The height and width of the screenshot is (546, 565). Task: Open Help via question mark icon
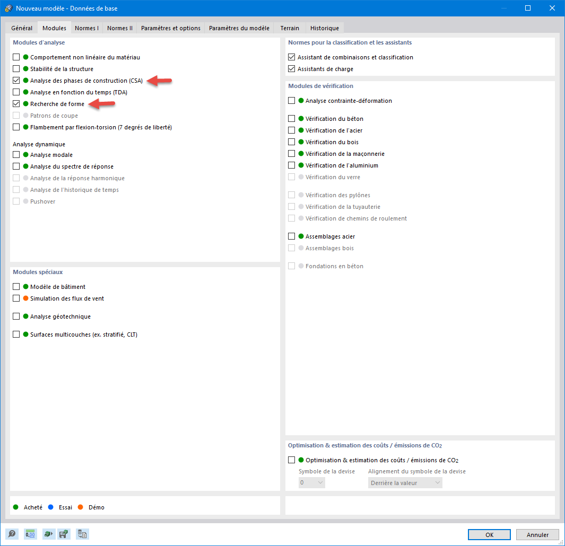coord(12,534)
